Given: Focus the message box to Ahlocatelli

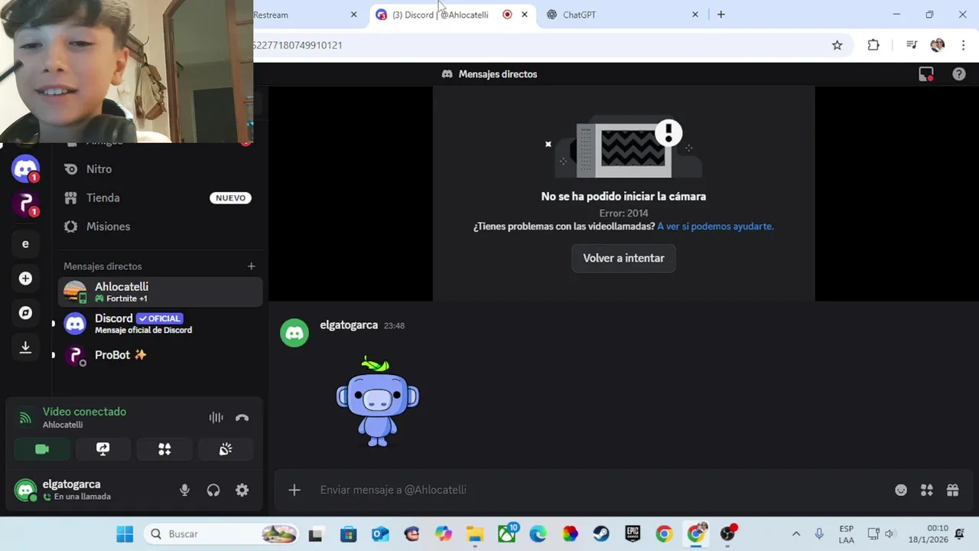Looking at the screenshot, I should pyautogui.click(x=600, y=490).
